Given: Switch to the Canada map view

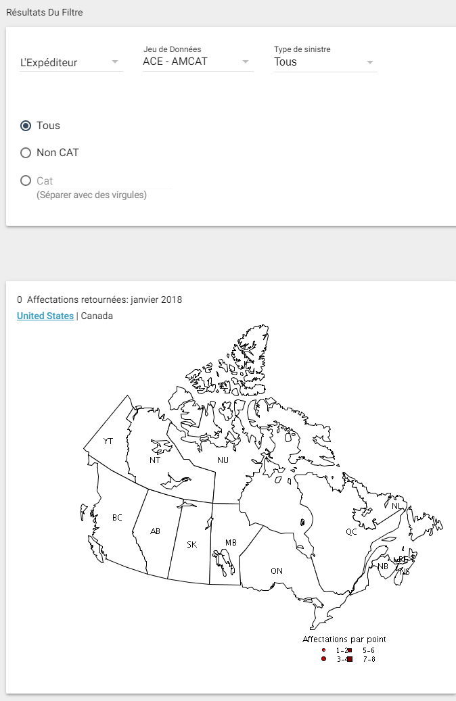Looking at the screenshot, I should 97,316.
